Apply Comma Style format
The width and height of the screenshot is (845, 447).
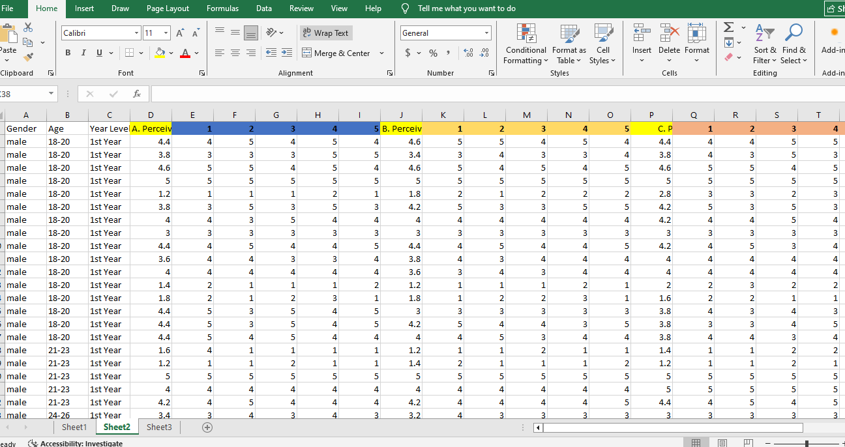(x=449, y=53)
